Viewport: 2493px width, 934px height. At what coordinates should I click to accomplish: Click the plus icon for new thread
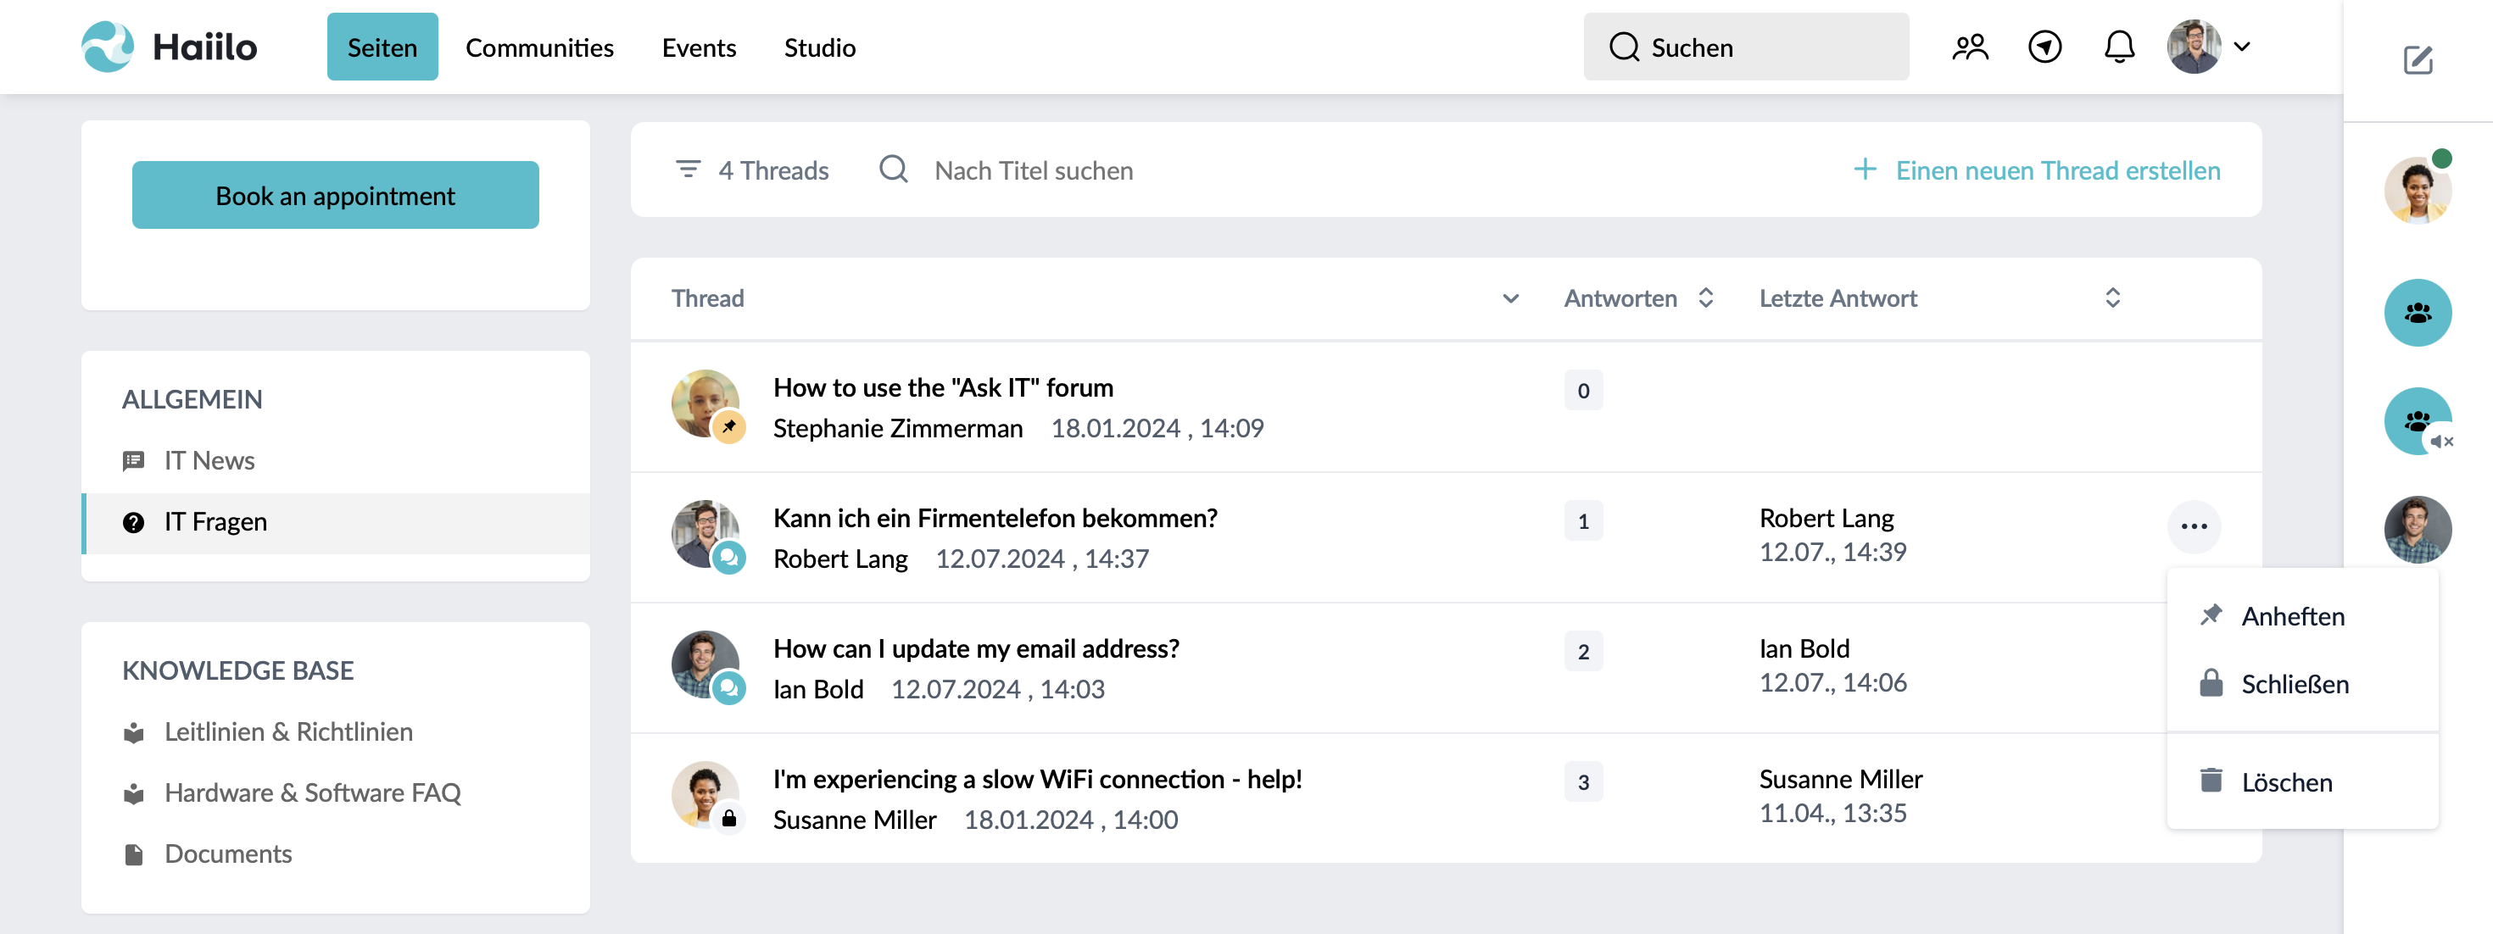pos(1865,170)
